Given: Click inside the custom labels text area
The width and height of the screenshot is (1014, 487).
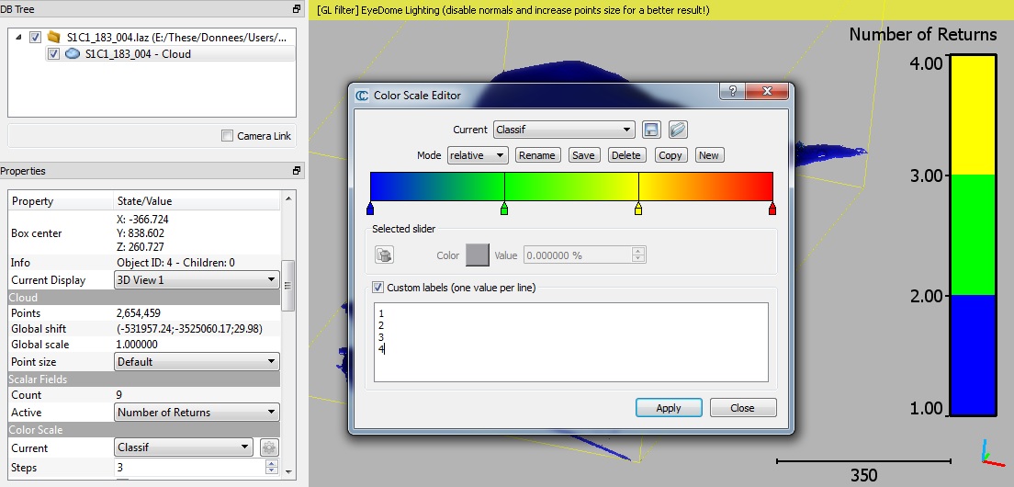Looking at the screenshot, I should click(571, 342).
